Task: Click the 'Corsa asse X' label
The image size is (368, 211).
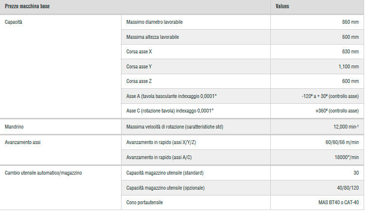Action: pos(139,51)
